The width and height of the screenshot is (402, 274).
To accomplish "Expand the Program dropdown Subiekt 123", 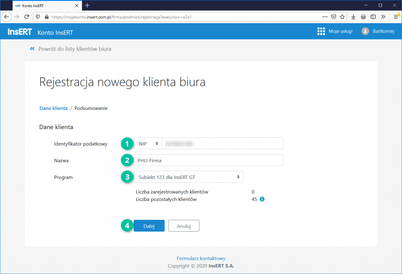I will [x=188, y=177].
